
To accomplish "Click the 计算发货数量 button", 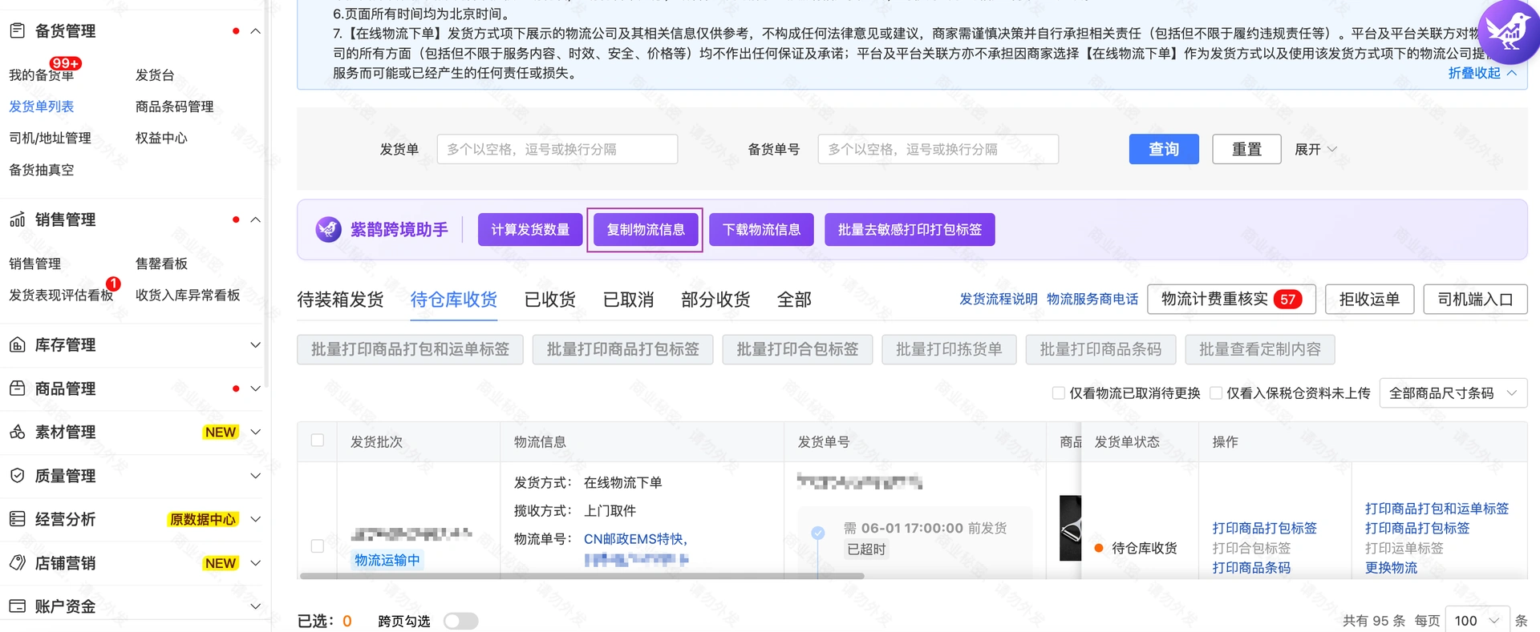I will pos(530,230).
